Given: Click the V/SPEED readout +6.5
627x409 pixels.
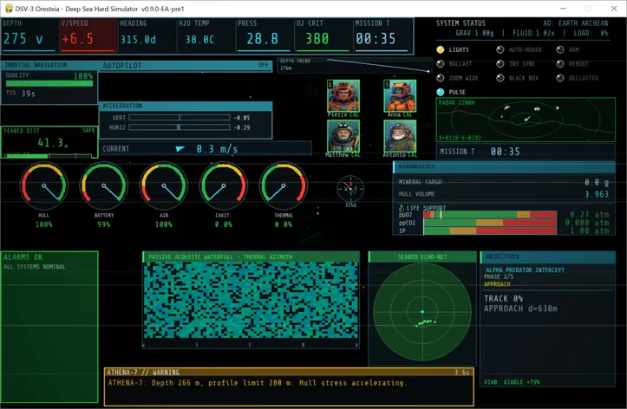Looking at the screenshot, I should [77, 39].
